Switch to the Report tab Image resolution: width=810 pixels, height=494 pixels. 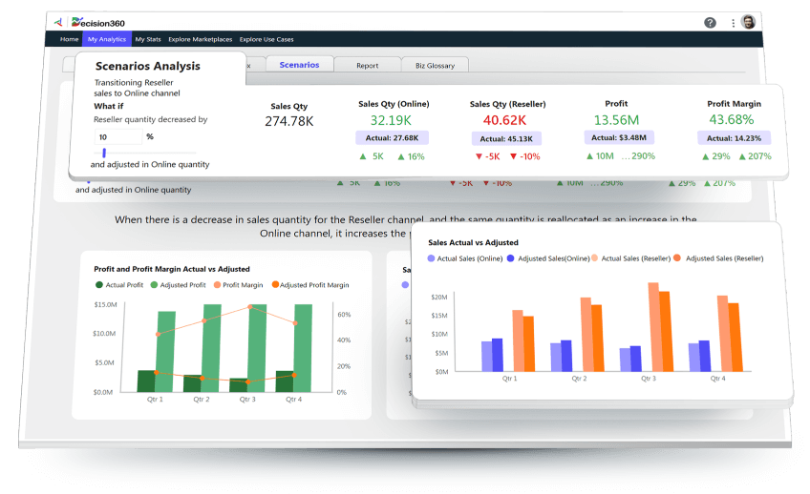367,66
